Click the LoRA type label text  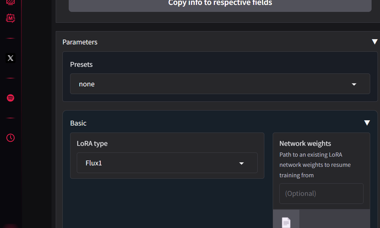[x=92, y=143]
